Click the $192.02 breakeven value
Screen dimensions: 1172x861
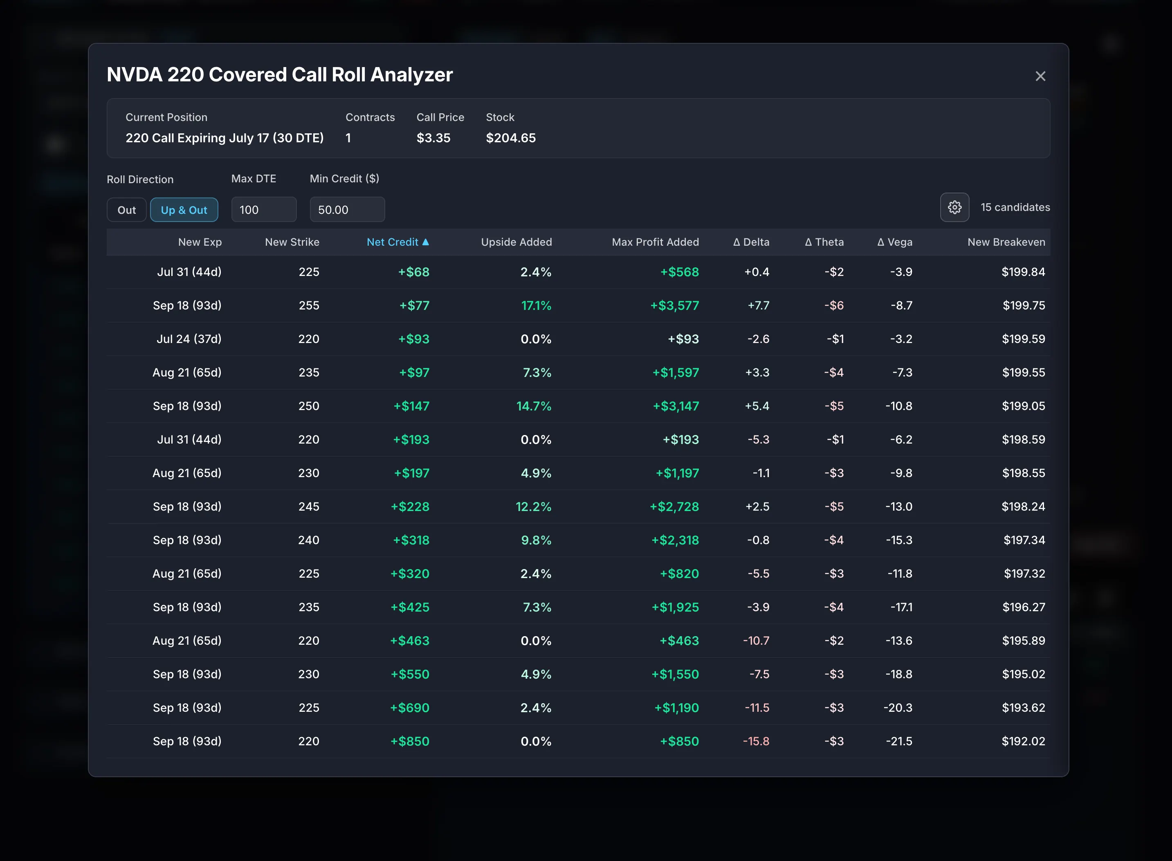1024,742
